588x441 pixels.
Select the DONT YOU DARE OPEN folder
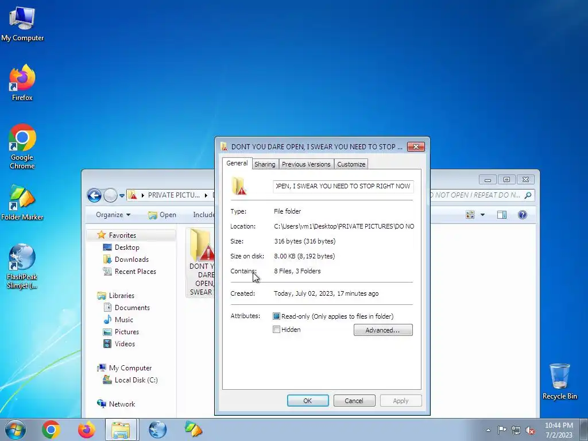click(200, 262)
